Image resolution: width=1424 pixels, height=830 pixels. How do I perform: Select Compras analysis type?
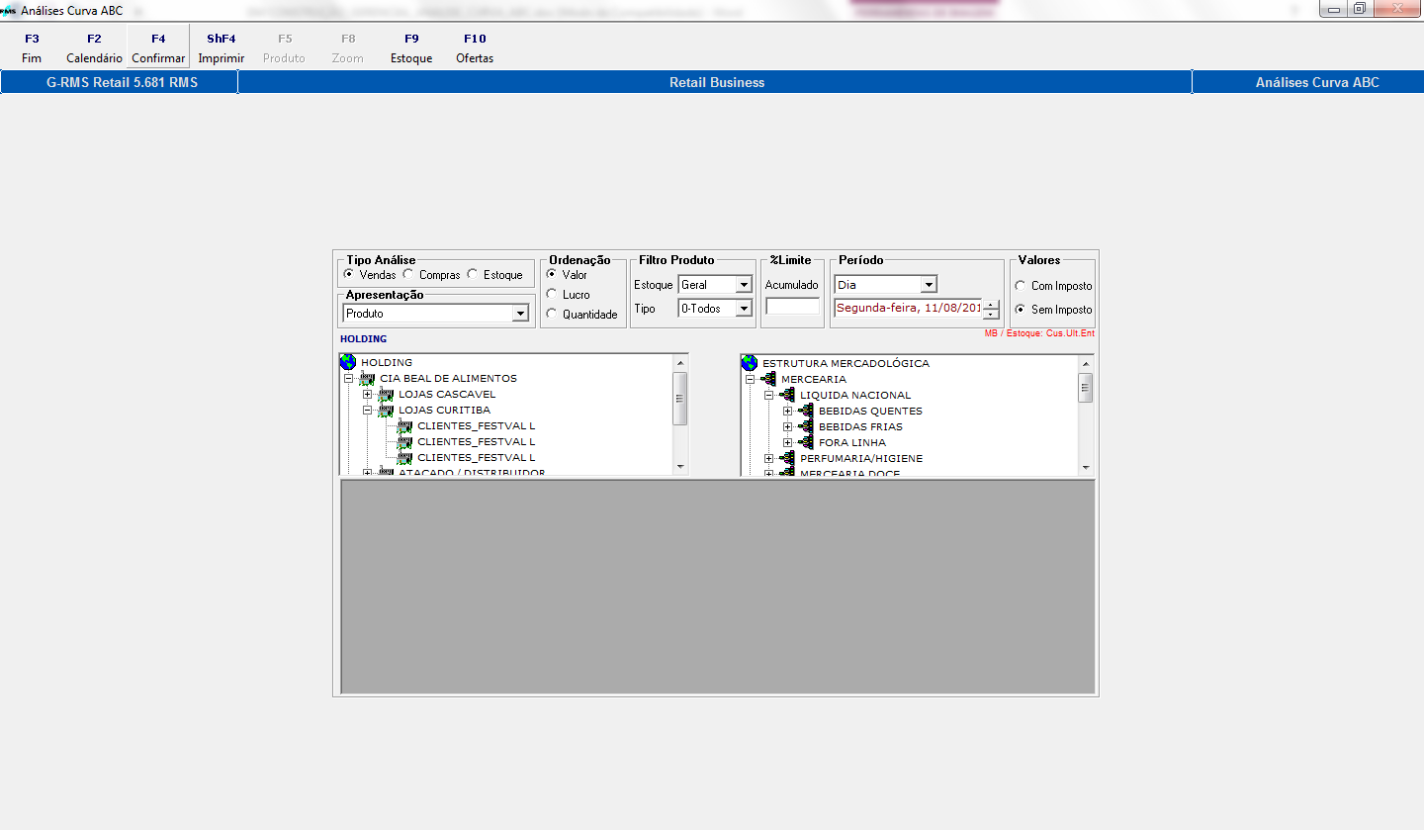click(x=407, y=274)
